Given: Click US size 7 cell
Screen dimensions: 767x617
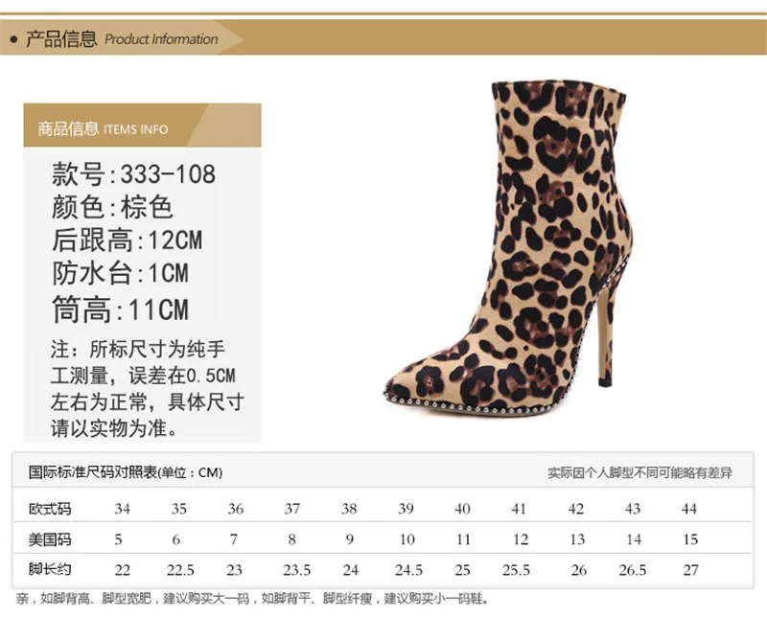Looking at the screenshot, I should (x=234, y=539).
